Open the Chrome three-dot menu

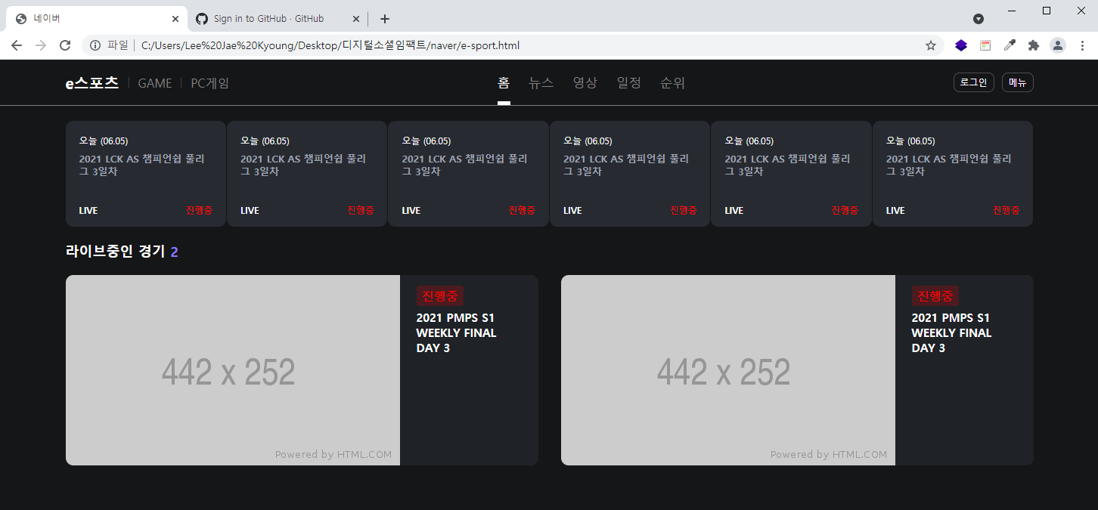(x=1082, y=45)
